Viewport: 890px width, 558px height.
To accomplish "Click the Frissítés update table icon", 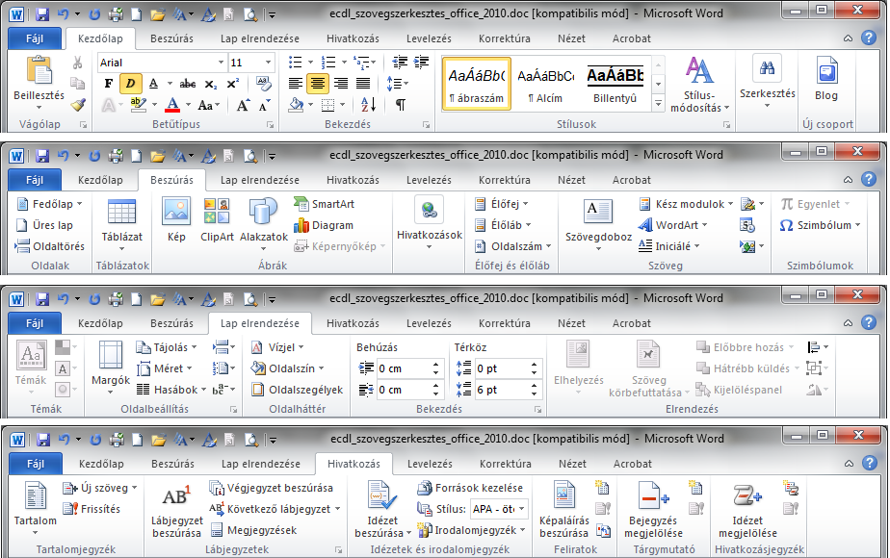I will (x=70, y=509).
